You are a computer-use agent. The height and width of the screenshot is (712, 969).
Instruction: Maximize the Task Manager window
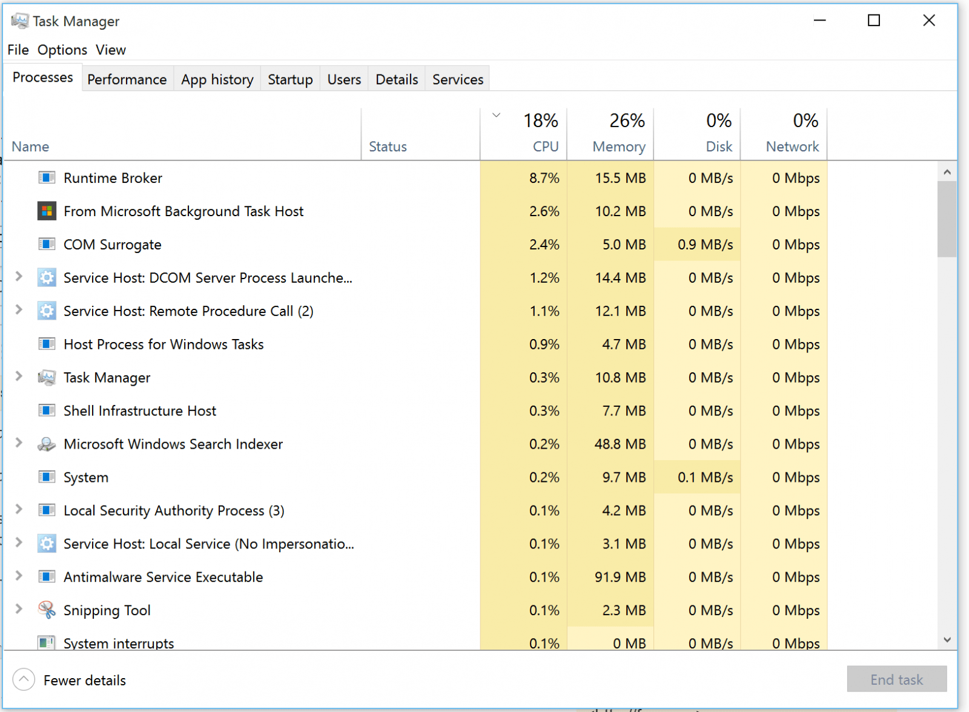coord(874,21)
